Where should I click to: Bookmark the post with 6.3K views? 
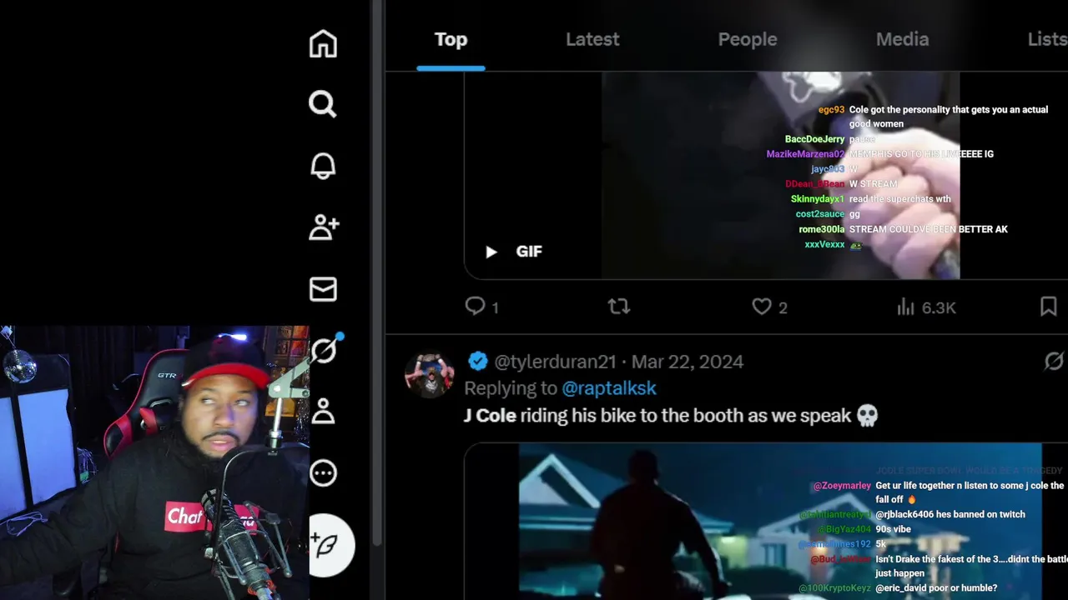[1048, 307]
